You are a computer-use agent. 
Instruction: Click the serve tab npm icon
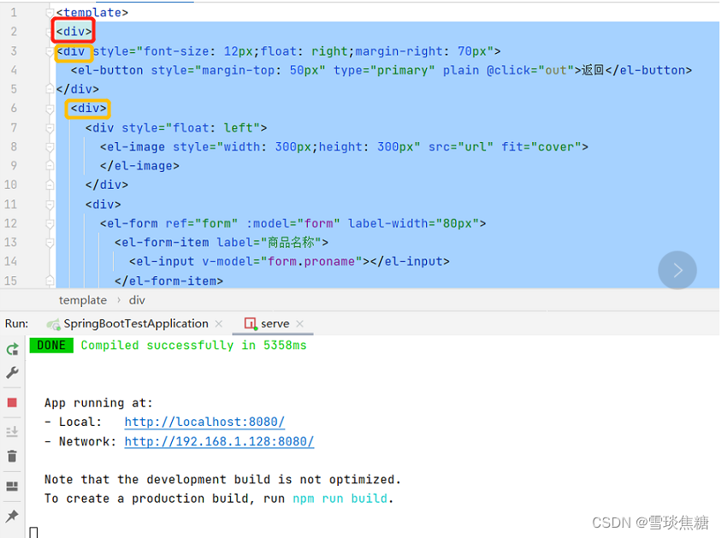click(251, 323)
